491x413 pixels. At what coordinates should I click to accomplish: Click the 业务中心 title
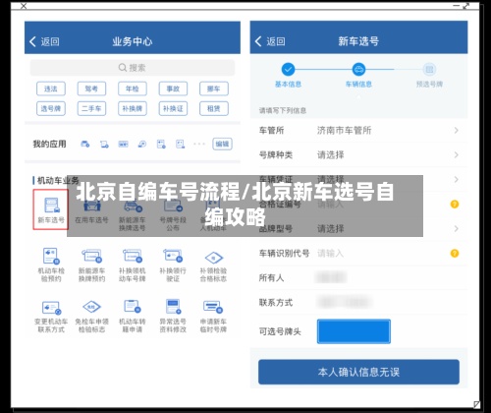(133, 41)
